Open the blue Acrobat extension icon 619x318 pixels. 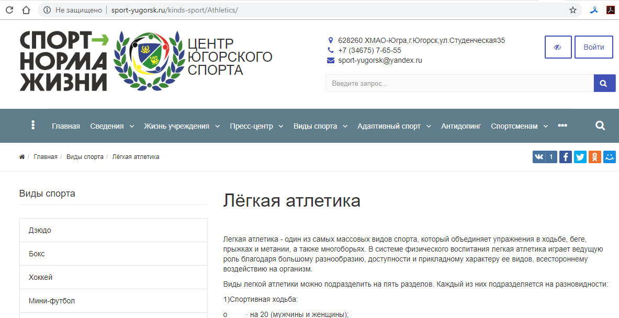pos(594,10)
